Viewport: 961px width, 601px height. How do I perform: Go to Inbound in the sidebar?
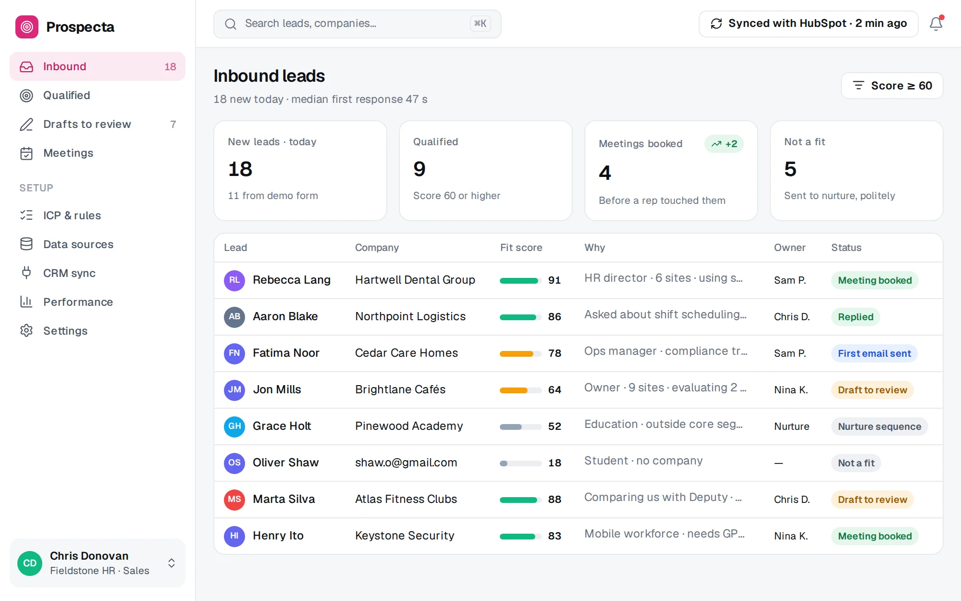[x=98, y=66]
